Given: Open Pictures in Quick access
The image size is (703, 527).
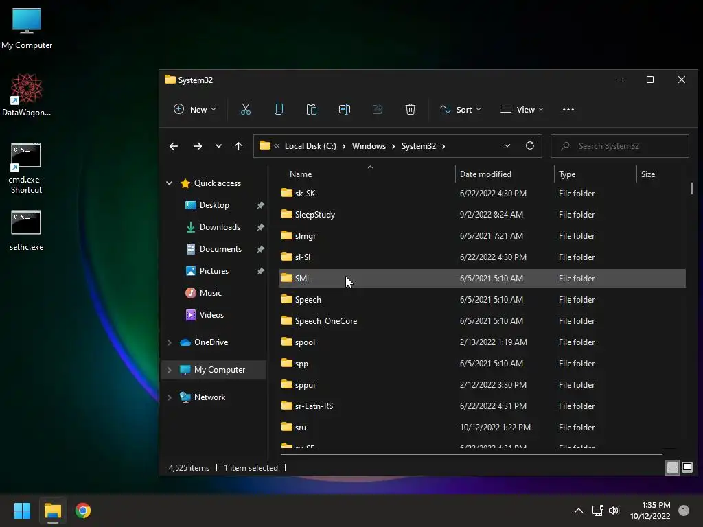Looking at the screenshot, I should (214, 271).
